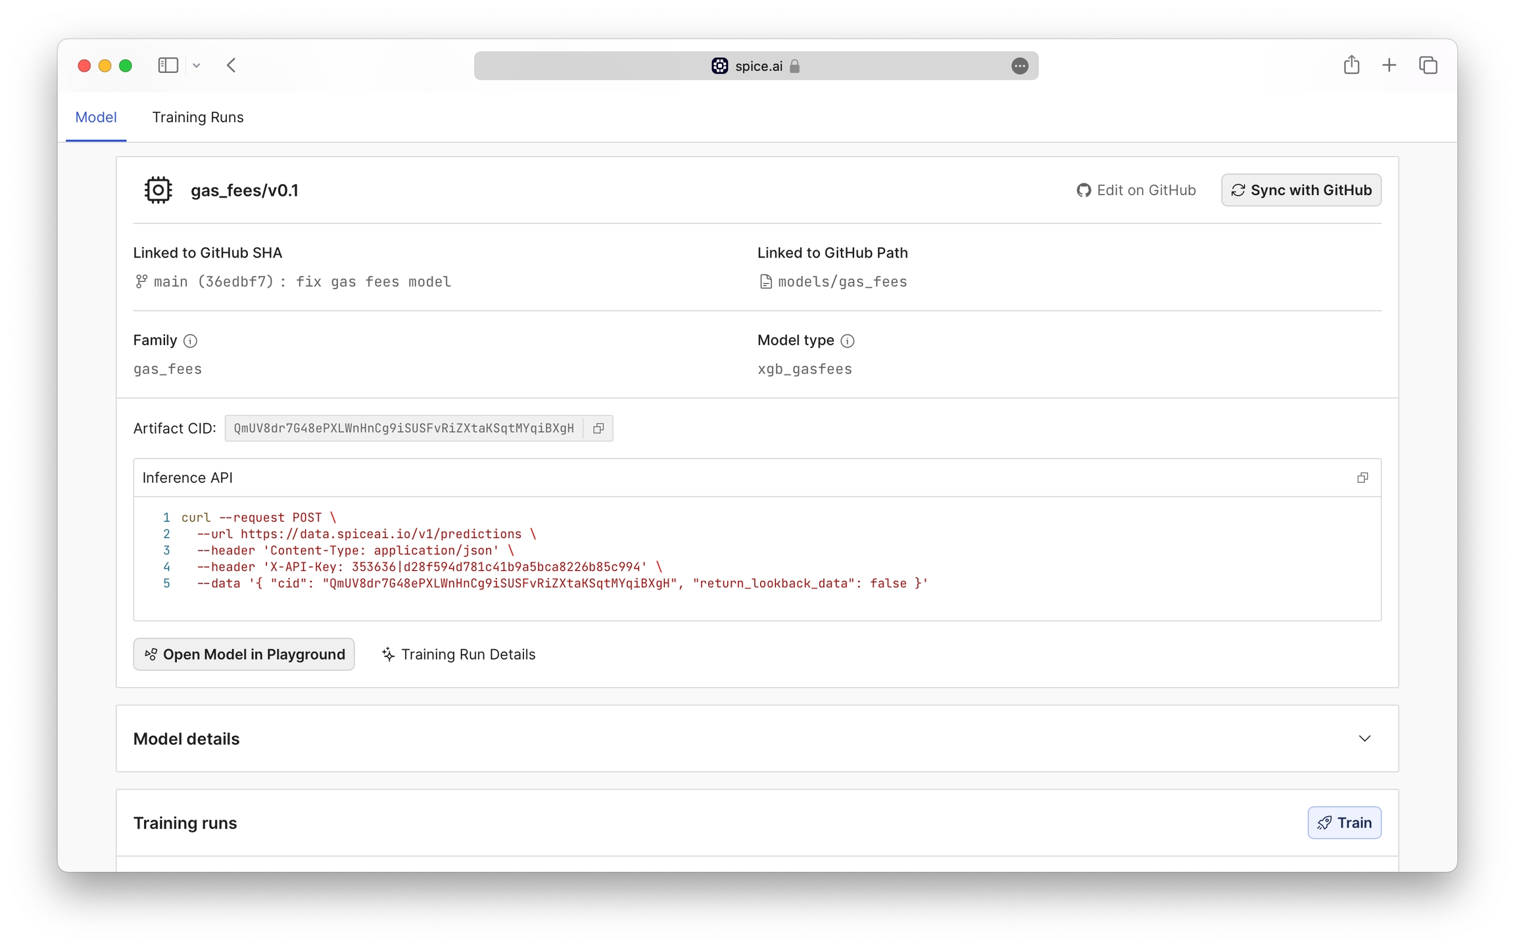
Task: Show the tab overview
Action: [x=1428, y=65]
